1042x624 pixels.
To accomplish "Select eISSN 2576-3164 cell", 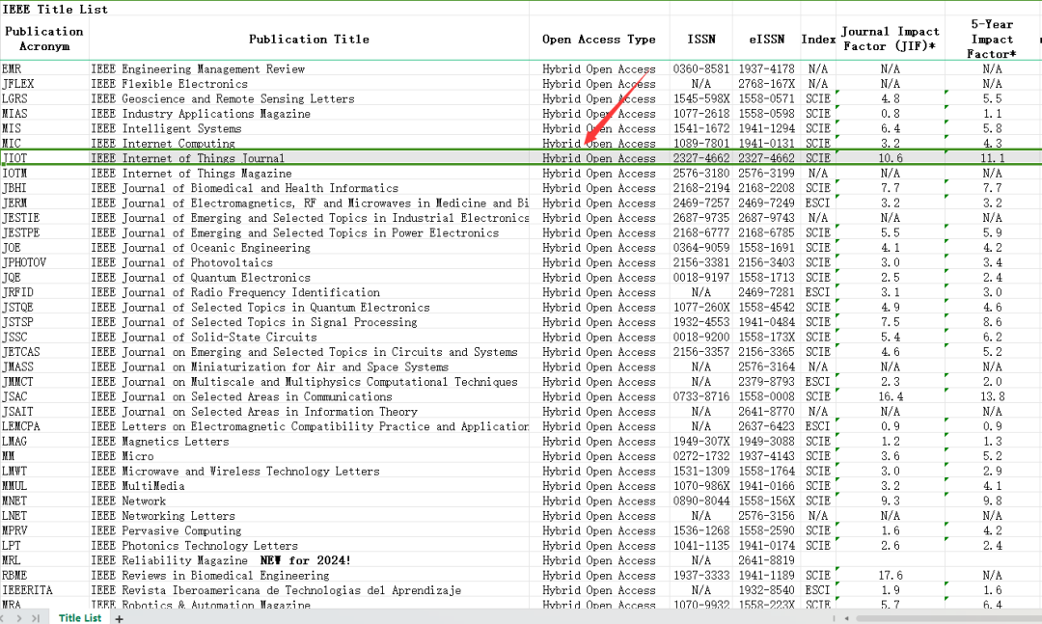I will [767, 366].
